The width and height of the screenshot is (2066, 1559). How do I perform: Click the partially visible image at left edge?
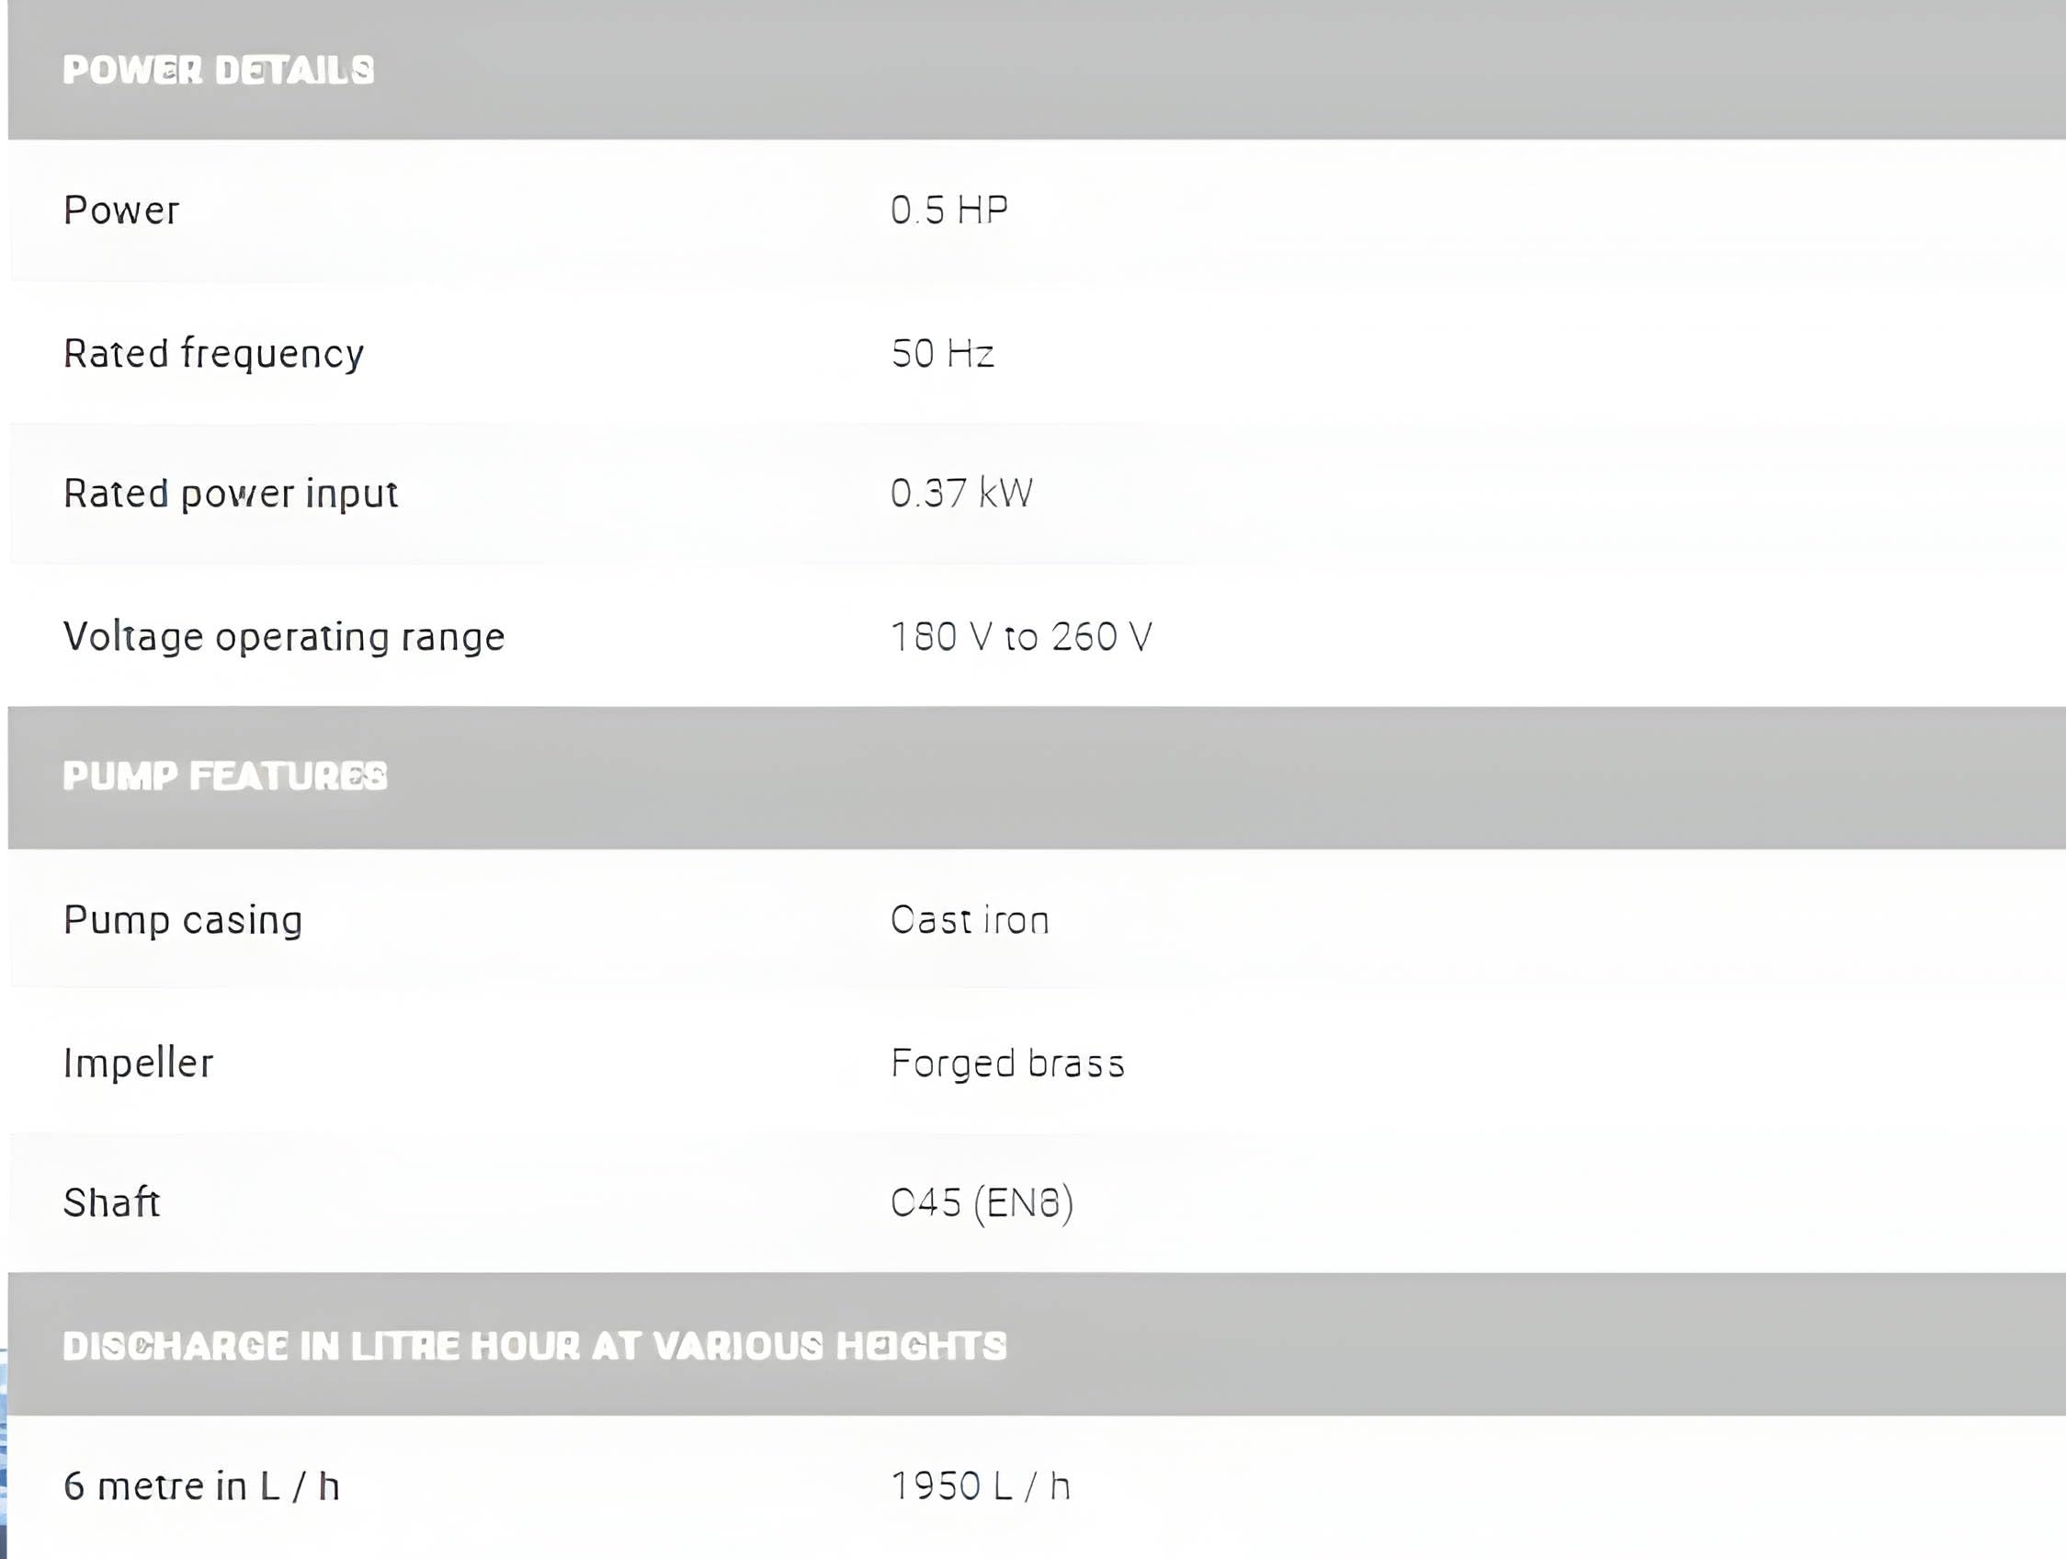pos(3,1457)
